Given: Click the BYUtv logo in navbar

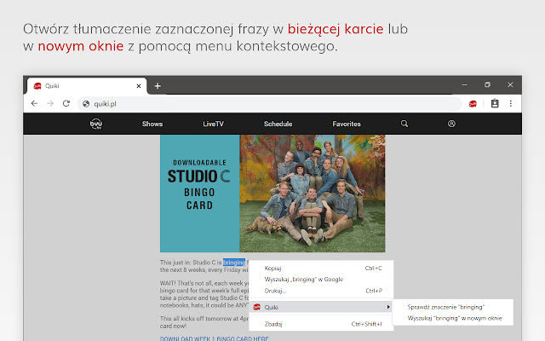Looking at the screenshot, I should (96, 124).
